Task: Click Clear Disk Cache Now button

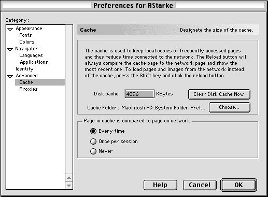Action: [219, 94]
